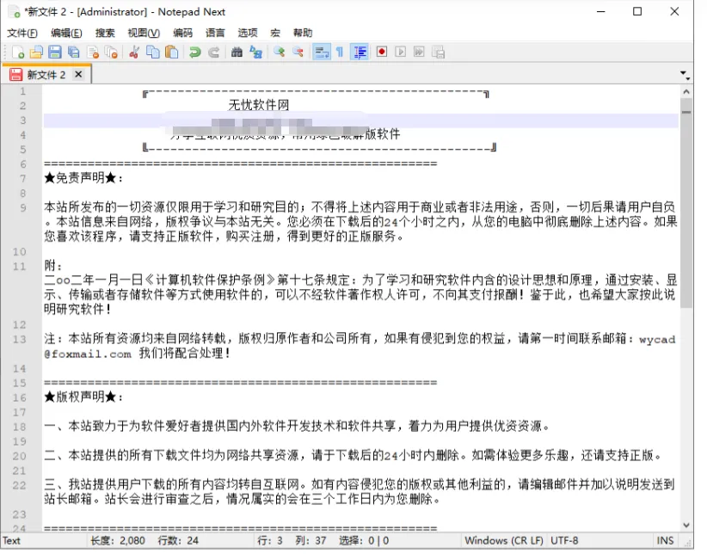Zoom out with the magnifier icon
Viewport: 707px width, 554px height.
(298, 52)
